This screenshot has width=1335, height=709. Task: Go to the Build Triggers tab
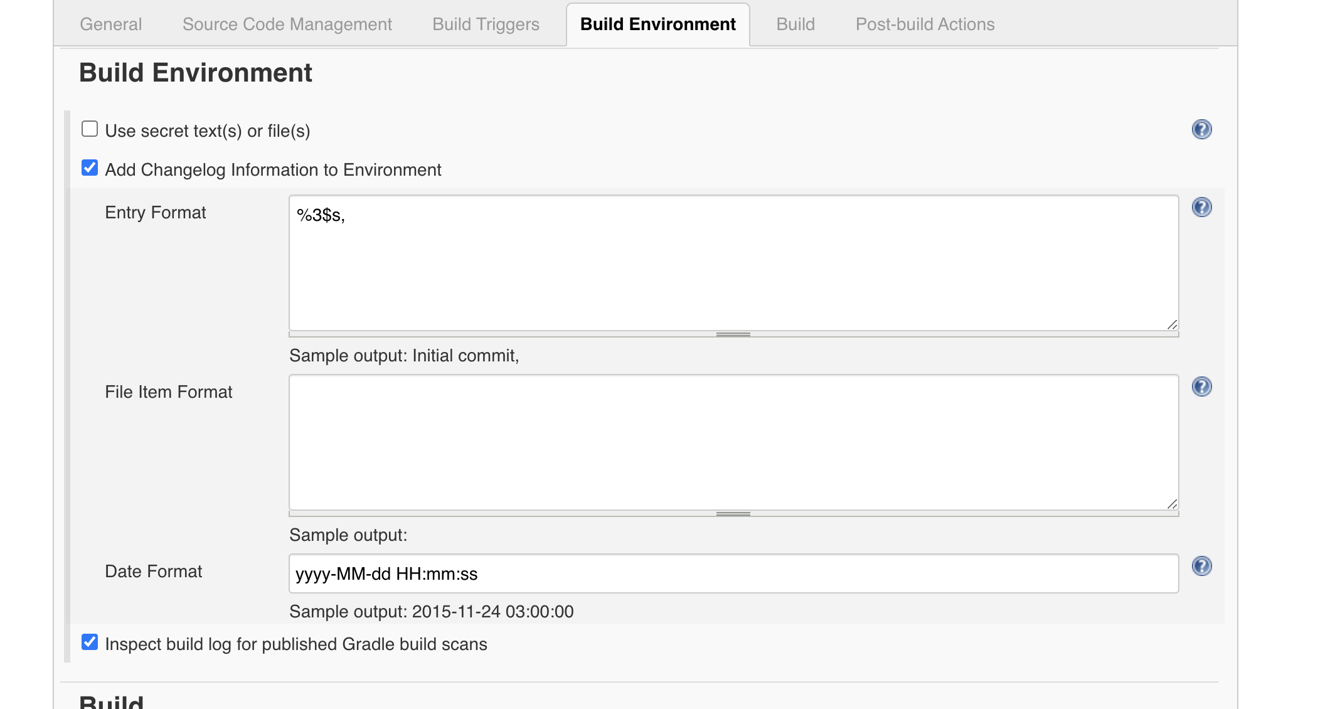[486, 24]
